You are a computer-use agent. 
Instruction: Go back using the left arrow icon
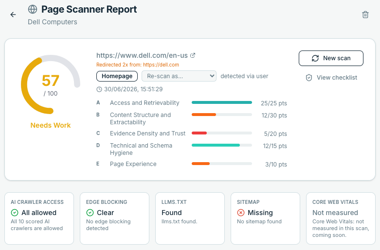[13, 15]
